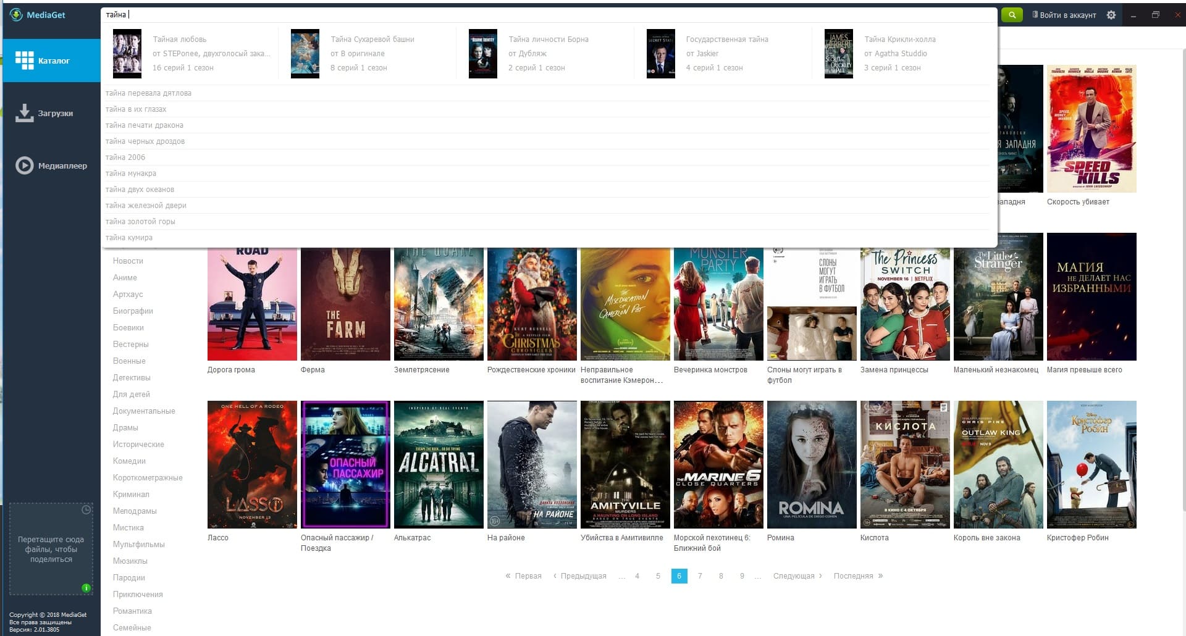This screenshot has height=636, width=1186.
Task: Click the green search magnifier button
Action: pos(1012,15)
